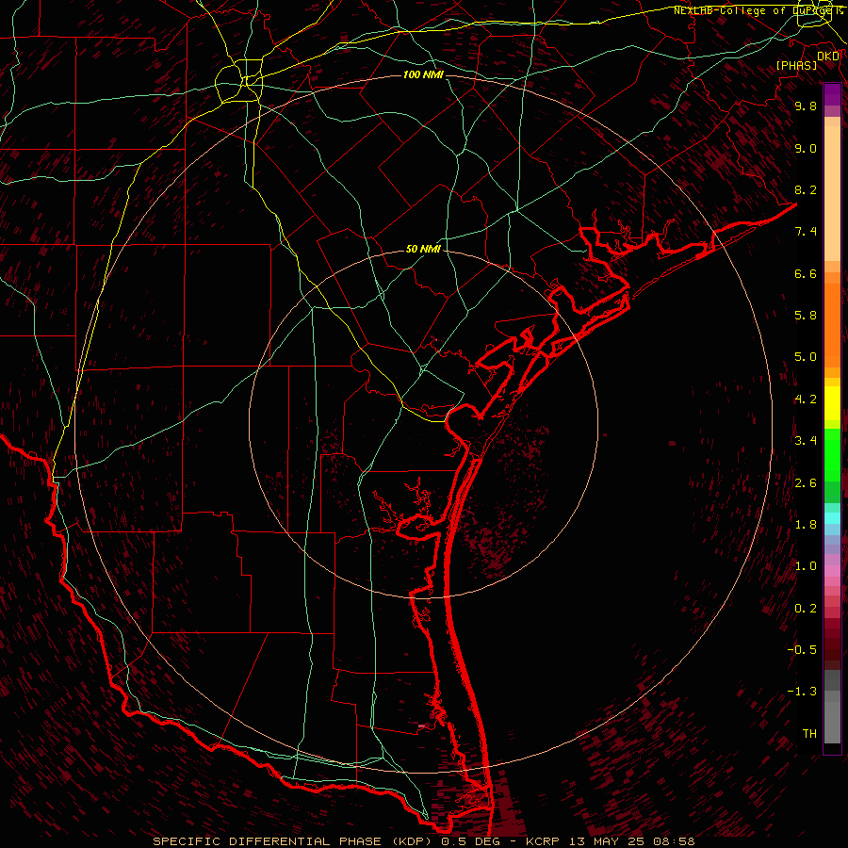Image resolution: width=848 pixels, height=848 pixels.
Task: Pick the pink segment of the color bar
Action: 832,571
